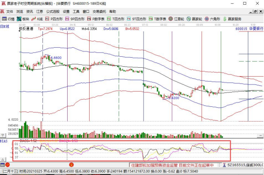Image resolution: width=264 pixels, height=175 pixels.
Task: Click the 日K线 period label
Action: click(5, 26)
